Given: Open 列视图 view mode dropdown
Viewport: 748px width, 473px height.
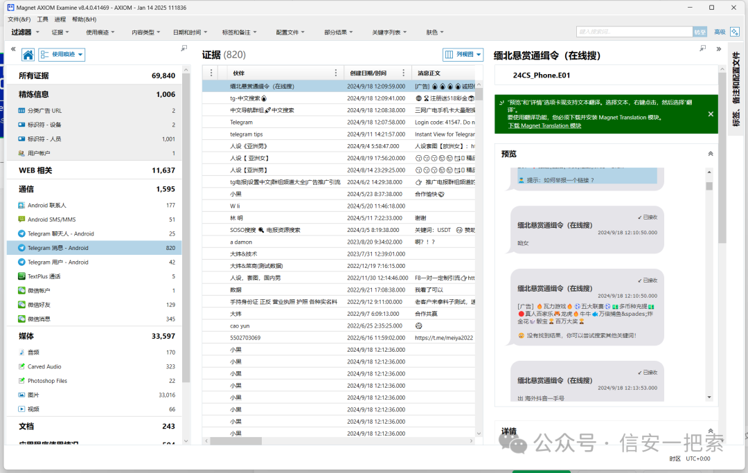Looking at the screenshot, I should tap(463, 54).
